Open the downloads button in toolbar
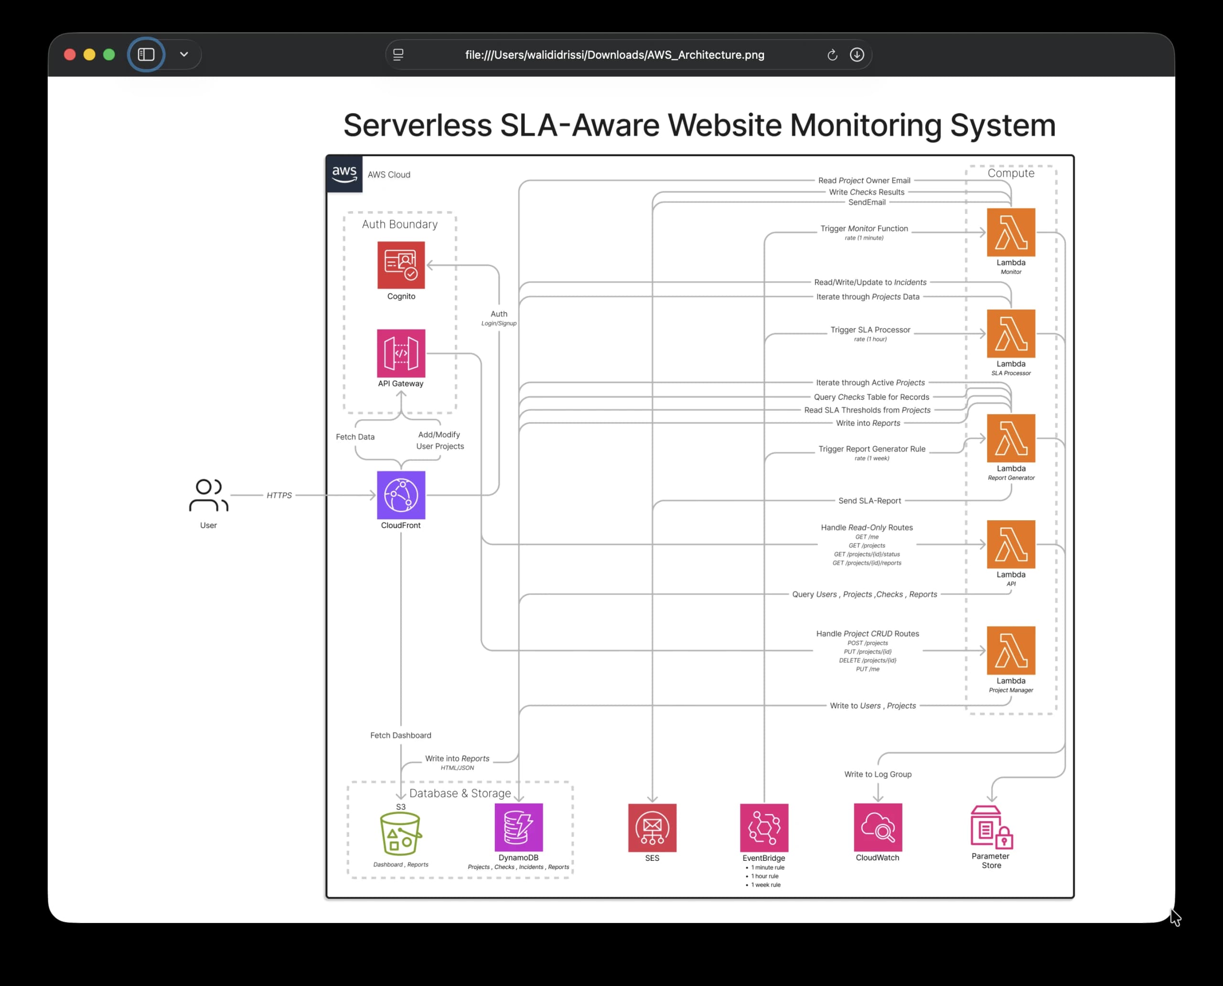Image resolution: width=1223 pixels, height=986 pixels. [857, 54]
